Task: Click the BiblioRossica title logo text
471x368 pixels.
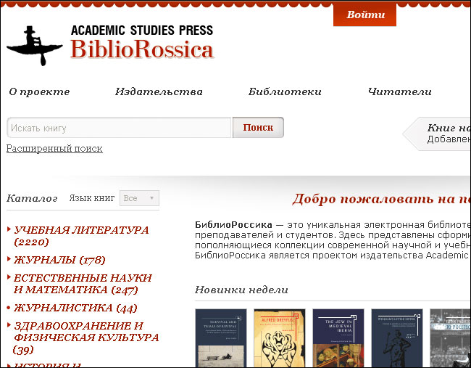Action: (x=142, y=49)
